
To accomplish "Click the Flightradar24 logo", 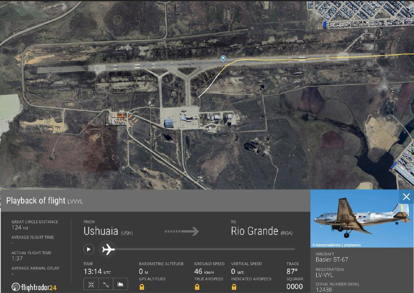I will 34,286.
